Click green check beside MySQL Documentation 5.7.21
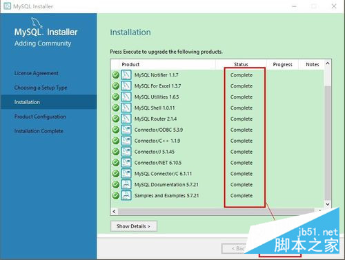 [115, 185]
